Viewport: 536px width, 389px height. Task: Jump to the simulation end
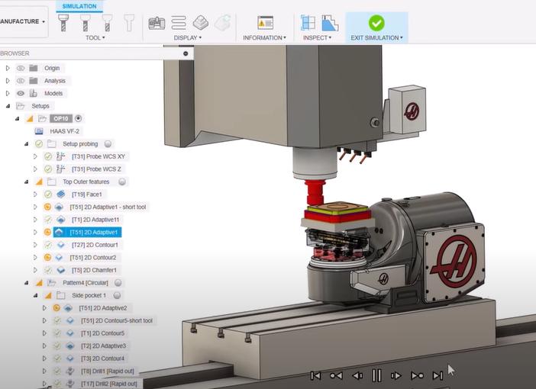(438, 376)
